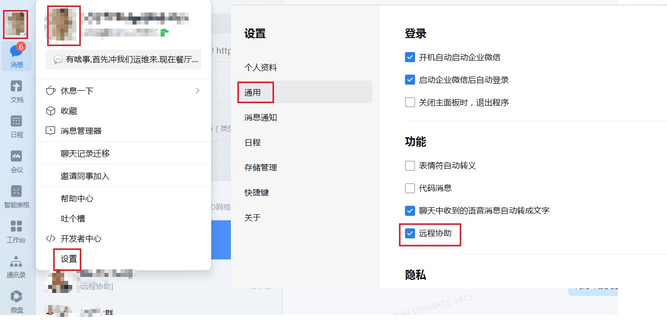The width and height of the screenshot is (667, 320).
Task: Select 通用 in settings sidebar
Action: 252,92
